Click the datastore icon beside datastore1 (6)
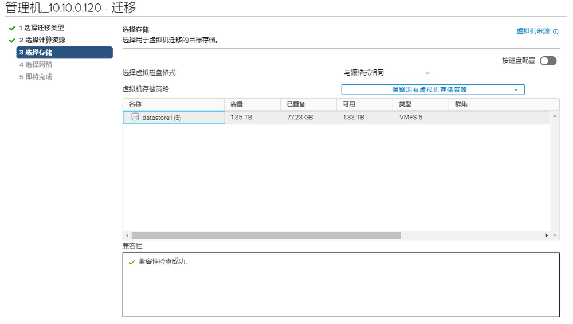This screenshot has height=324, width=573. coord(135,117)
